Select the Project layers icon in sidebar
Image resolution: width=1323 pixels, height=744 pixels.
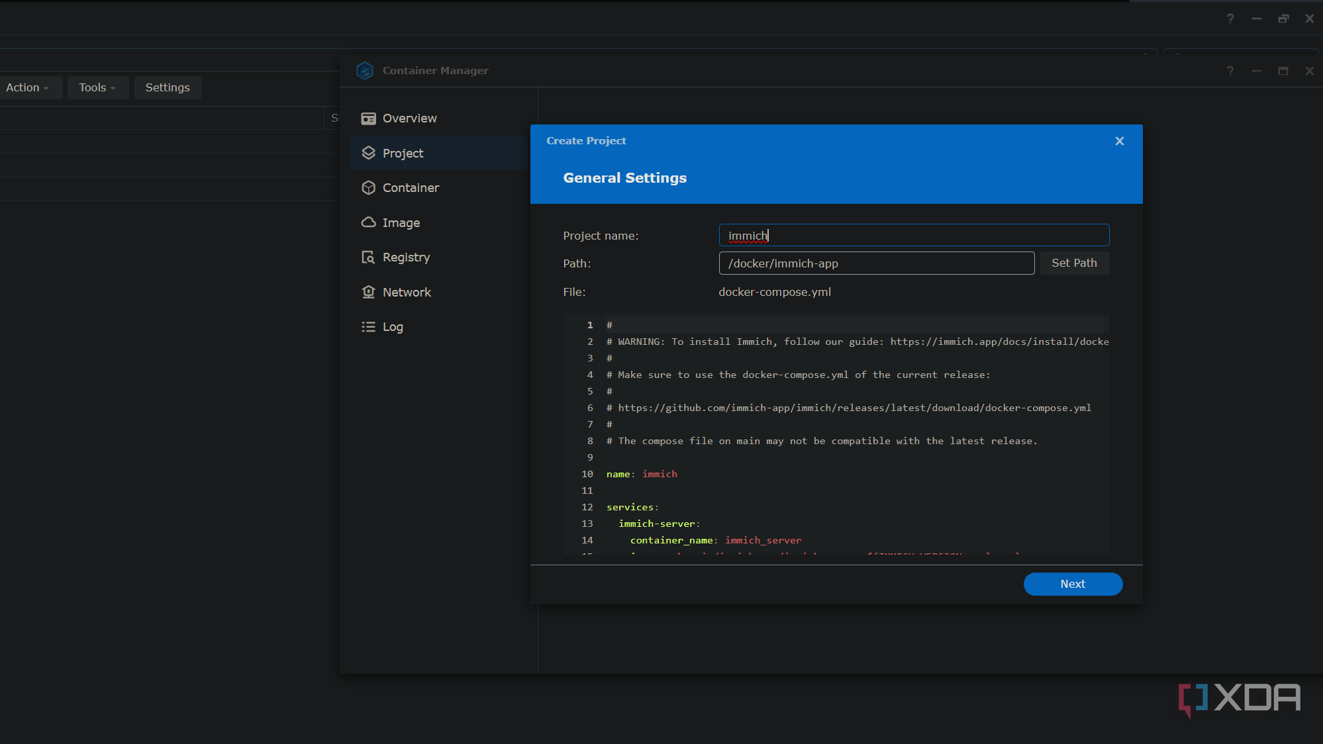(368, 153)
